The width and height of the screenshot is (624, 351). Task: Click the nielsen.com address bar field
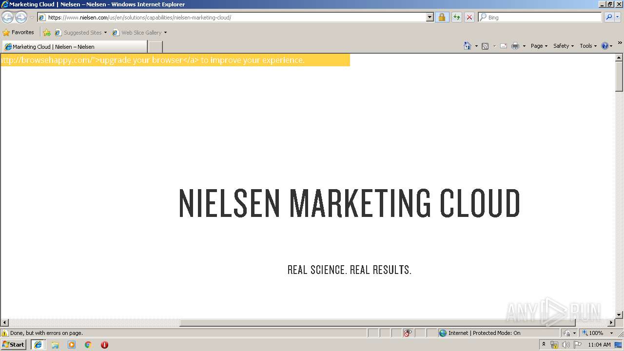(x=232, y=18)
